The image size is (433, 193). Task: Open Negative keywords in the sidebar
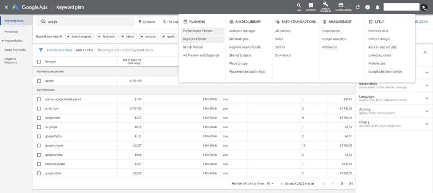pyautogui.click(x=11, y=61)
